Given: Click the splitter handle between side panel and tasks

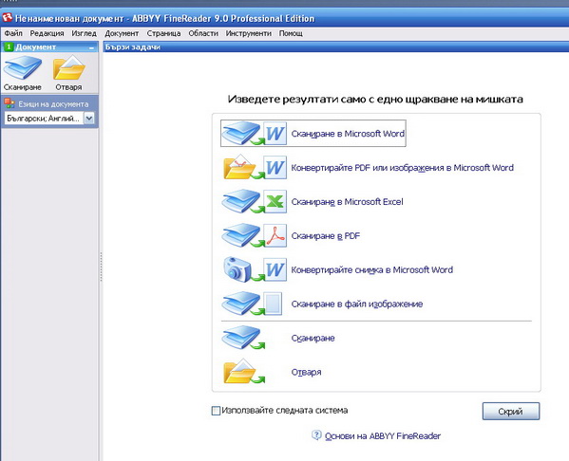Looking at the screenshot, I should tap(101, 267).
